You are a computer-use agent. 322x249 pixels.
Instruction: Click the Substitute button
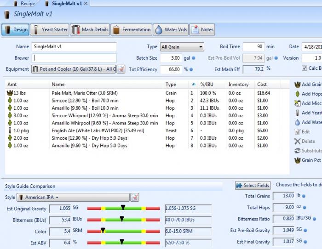(308, 151)
